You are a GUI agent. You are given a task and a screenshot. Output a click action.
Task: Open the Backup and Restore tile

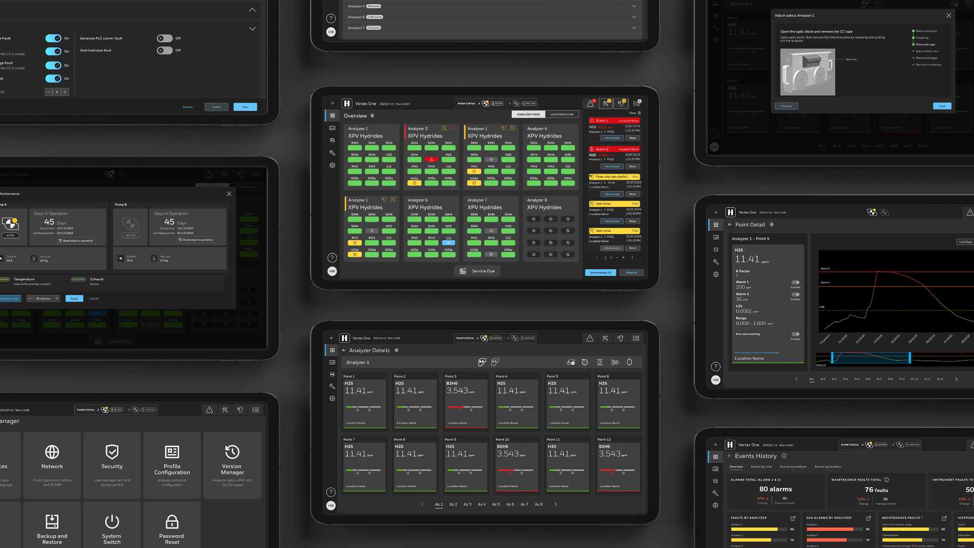52,525
